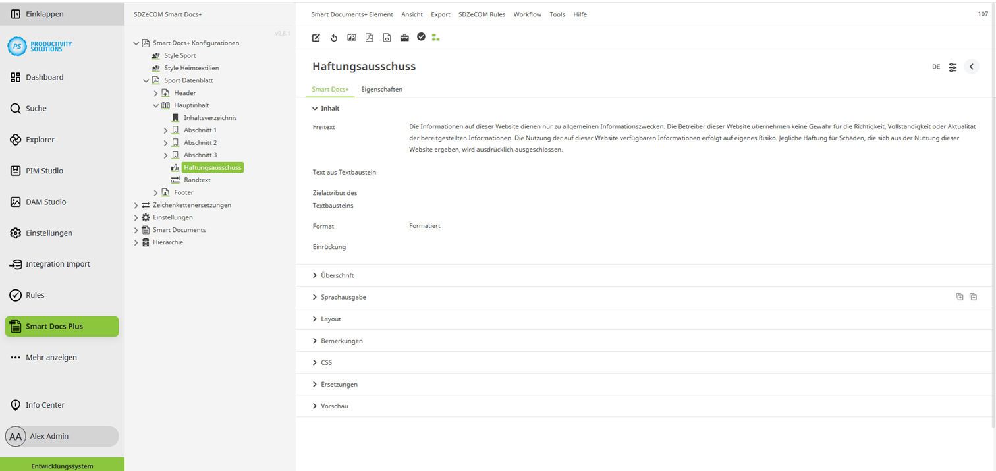
Task: Open the PDF export icon
Action: [369, 38]
